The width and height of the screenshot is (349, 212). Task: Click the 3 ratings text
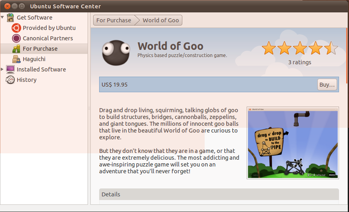pyautogui.click(x=299, y=62)
